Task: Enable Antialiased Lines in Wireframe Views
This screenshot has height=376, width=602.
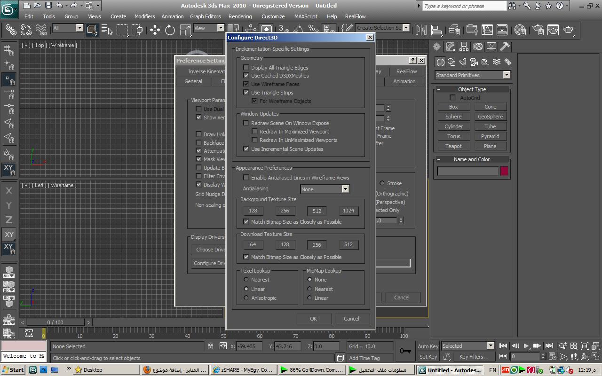Action: [x=246, y=177]
